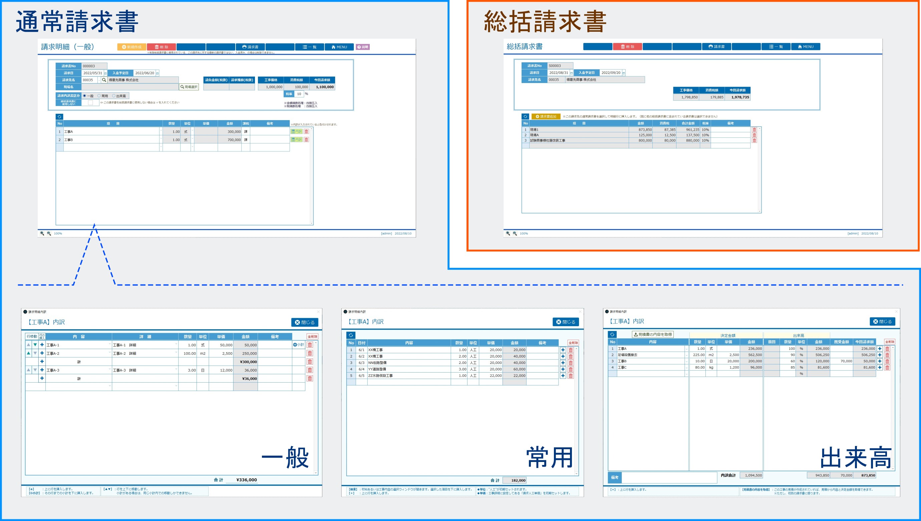Screen dimensions: 921x521
Task: Open calendar picker for 請求日 2022/08/31
Action: (572, 73)
